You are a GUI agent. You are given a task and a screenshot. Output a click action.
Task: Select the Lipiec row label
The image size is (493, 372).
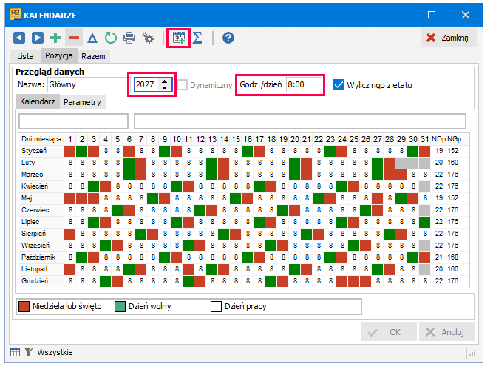[41, 222]
